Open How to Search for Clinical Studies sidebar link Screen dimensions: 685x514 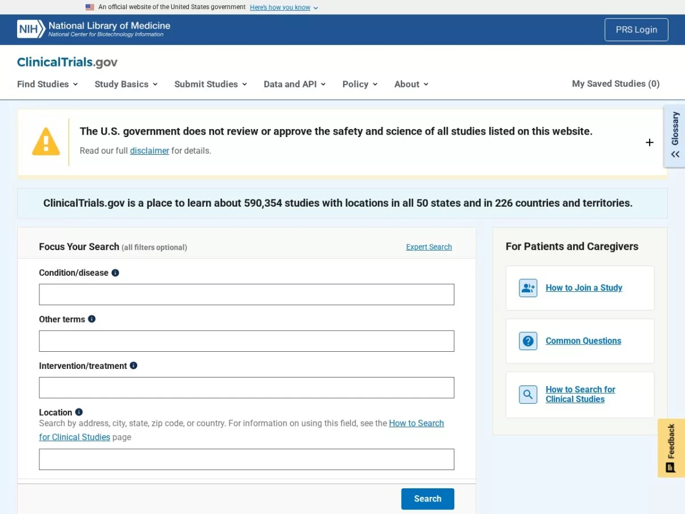point(581,394)
